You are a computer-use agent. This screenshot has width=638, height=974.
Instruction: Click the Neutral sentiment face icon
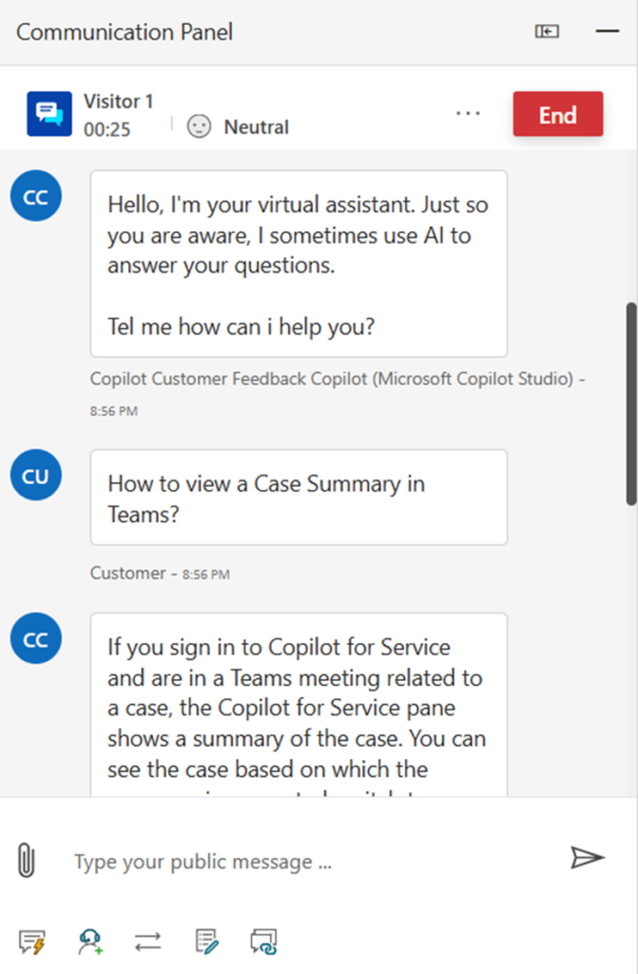click(199, 127)
